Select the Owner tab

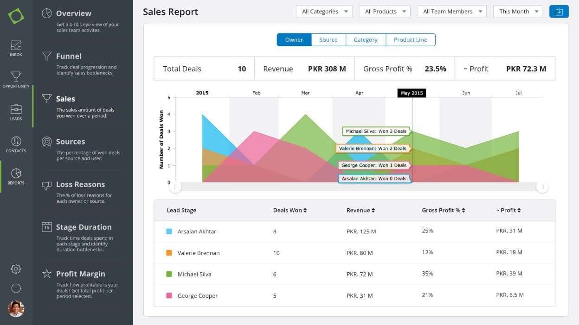coord(294,40)
